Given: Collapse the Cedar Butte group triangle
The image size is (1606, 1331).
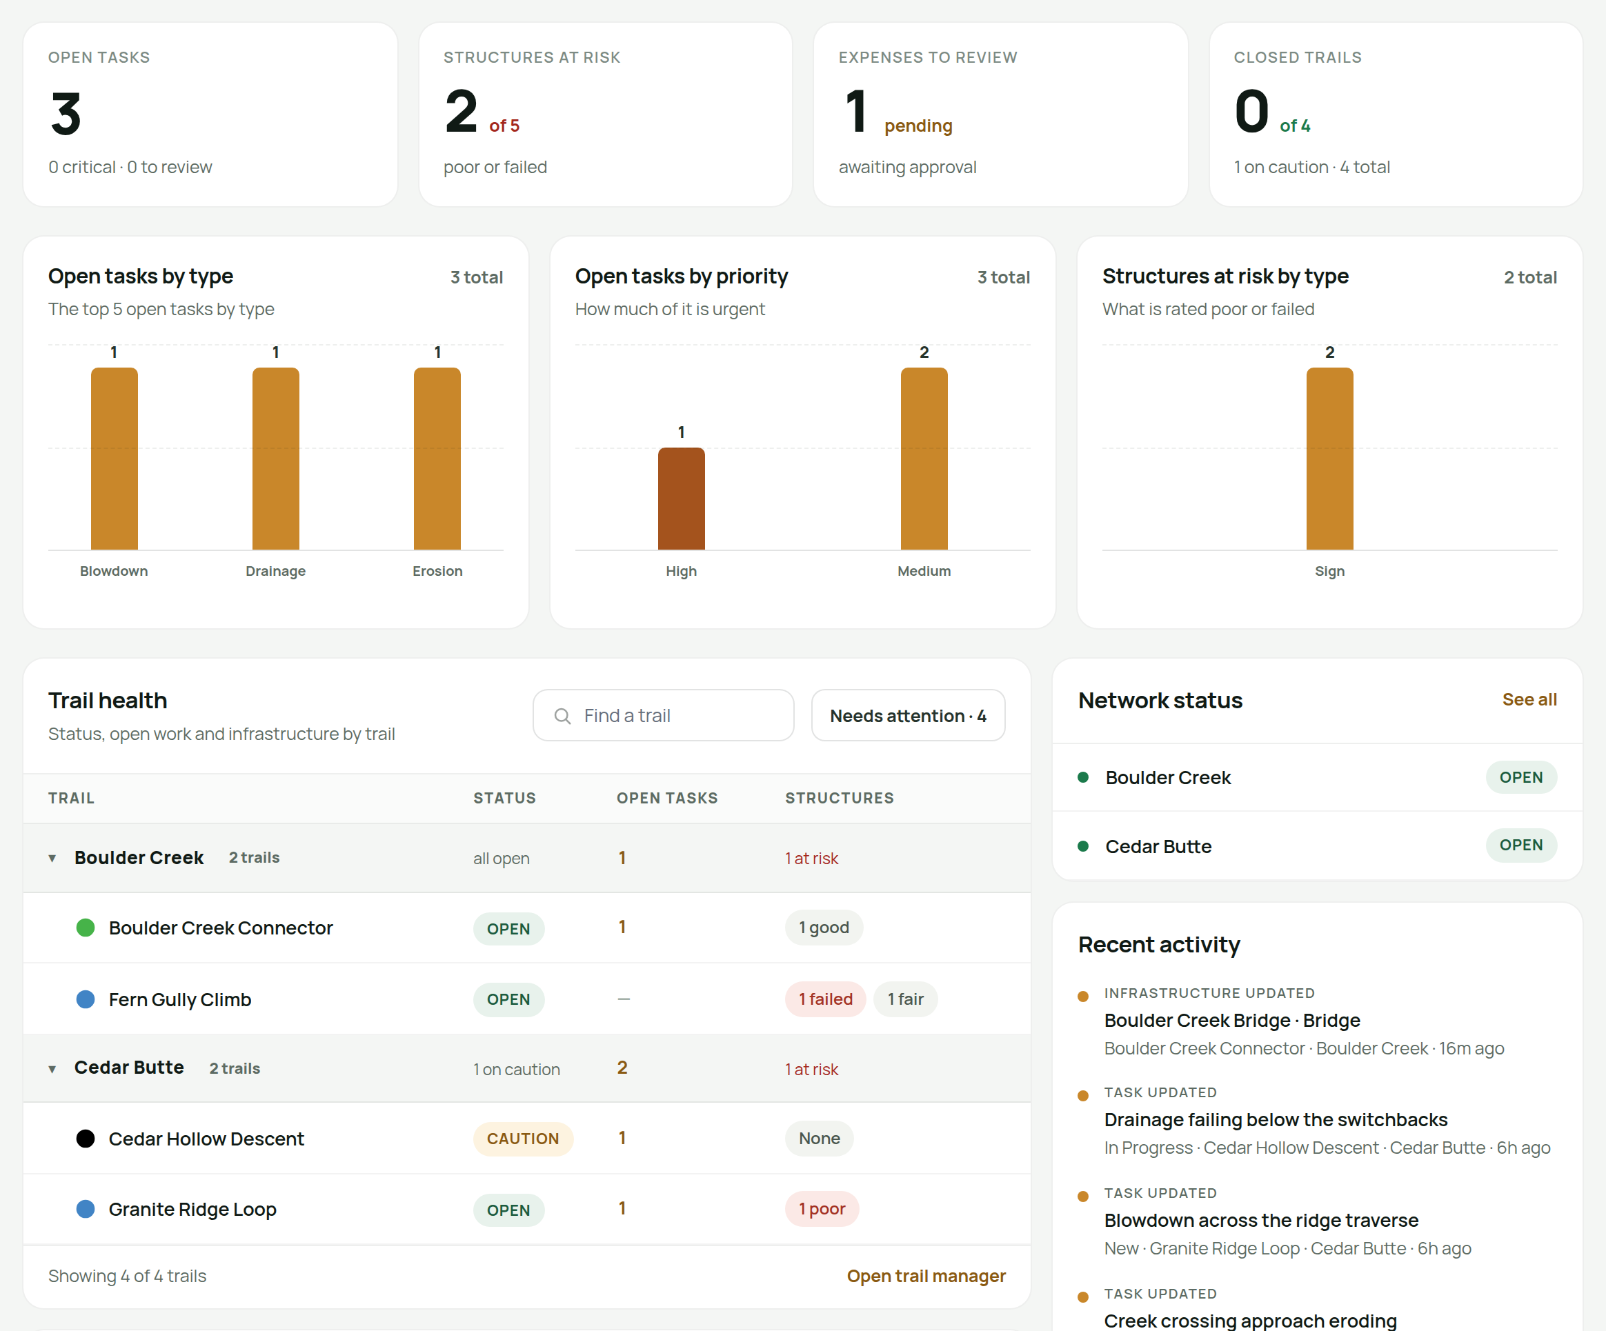Looking at the screenshot, I should (x=52, y=1069).
